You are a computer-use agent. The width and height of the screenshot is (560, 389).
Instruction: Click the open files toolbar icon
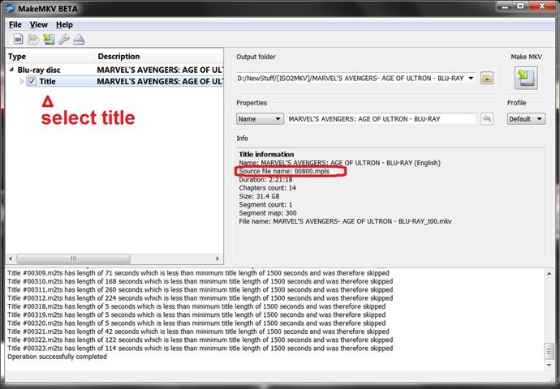[x=18, y=39]
